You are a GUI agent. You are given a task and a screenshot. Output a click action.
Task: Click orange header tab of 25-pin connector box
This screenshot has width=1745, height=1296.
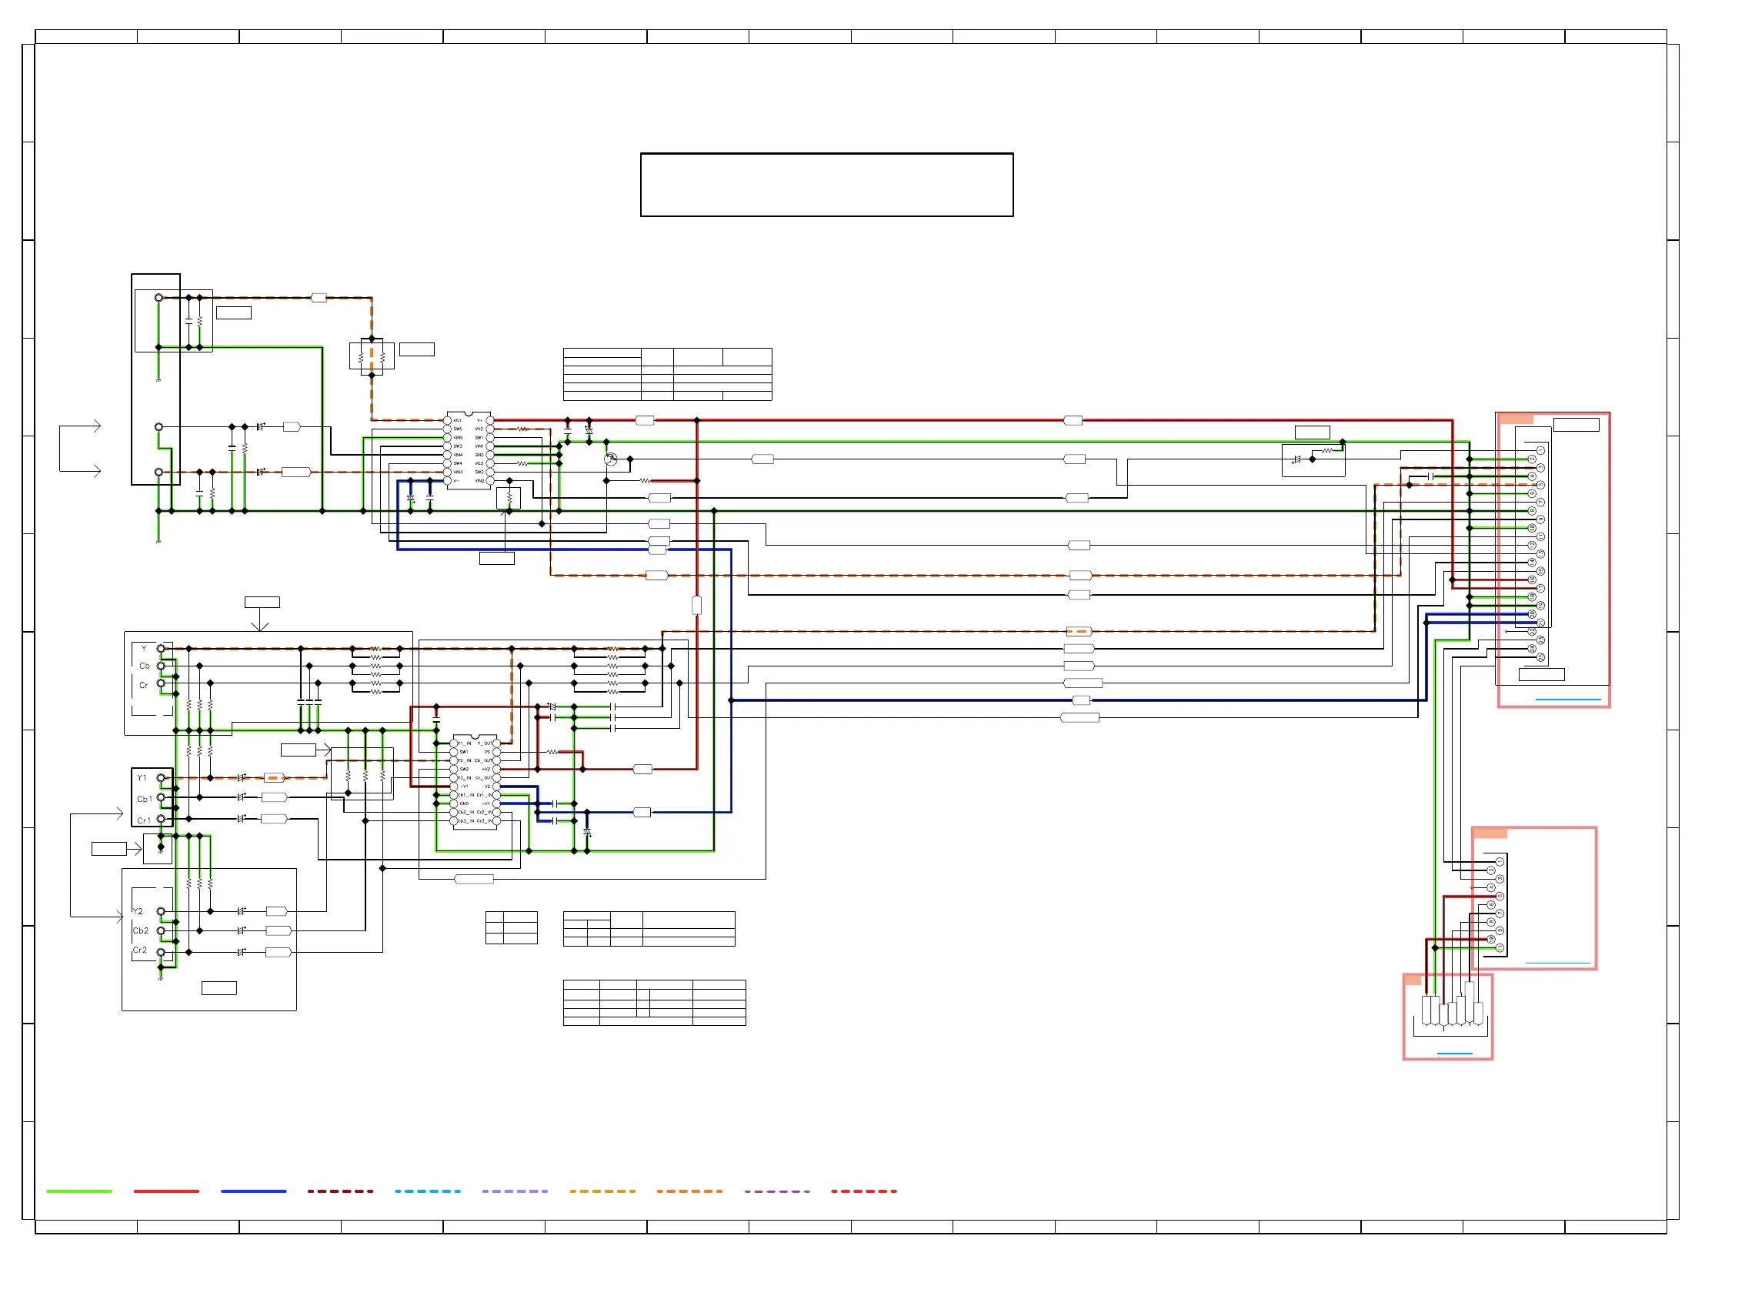[x=1515, y=419]
